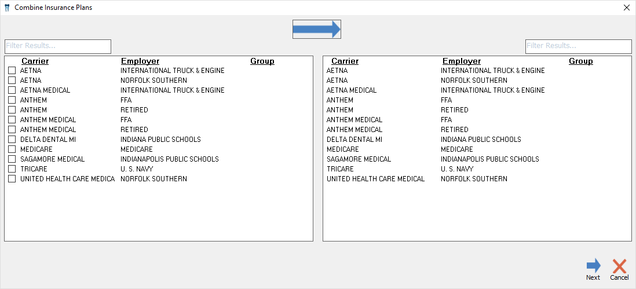Click the tooth app icon in title bar
The width and height of the screenshot is (636, 289).
pyautogui.click(x=7, y=8)
